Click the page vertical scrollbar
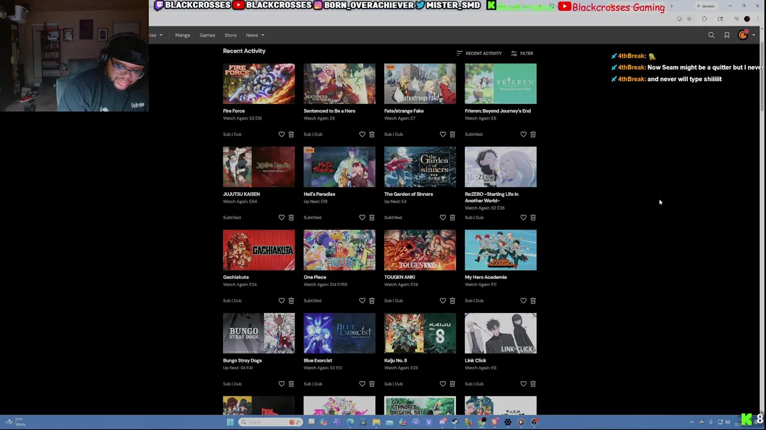The height and width of the screenshot is (430, 766). 762,78
